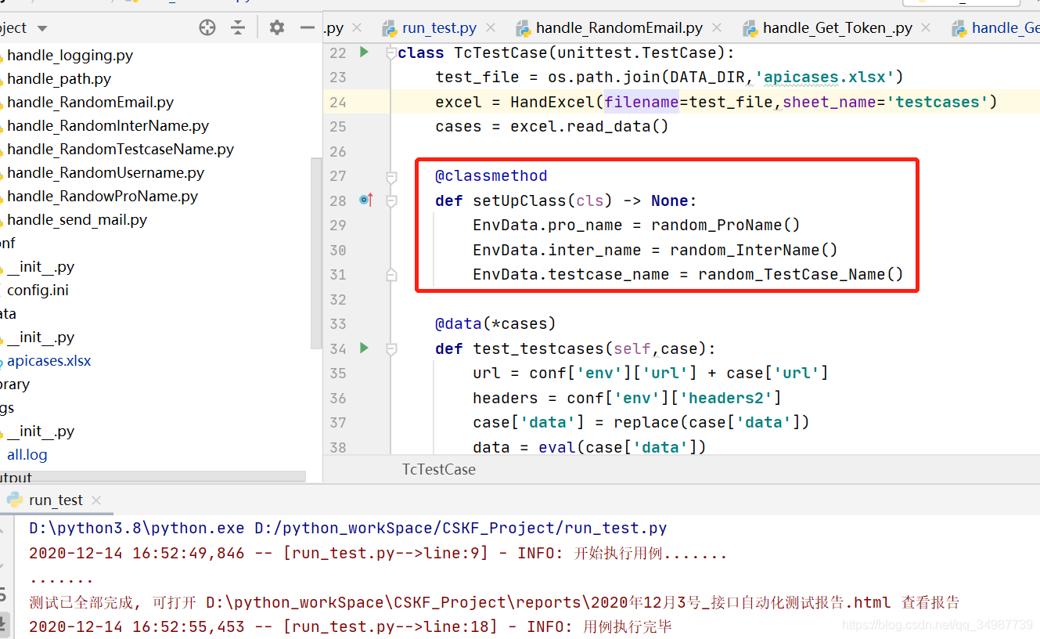
Task: Click the Python icon on handle_RandomEmail.py tab
Action: 523,29
